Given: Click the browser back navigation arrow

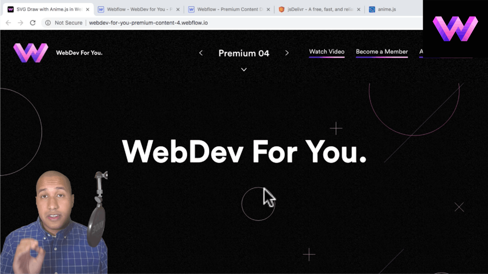Looking at the screenshot, I should point(8,23).
